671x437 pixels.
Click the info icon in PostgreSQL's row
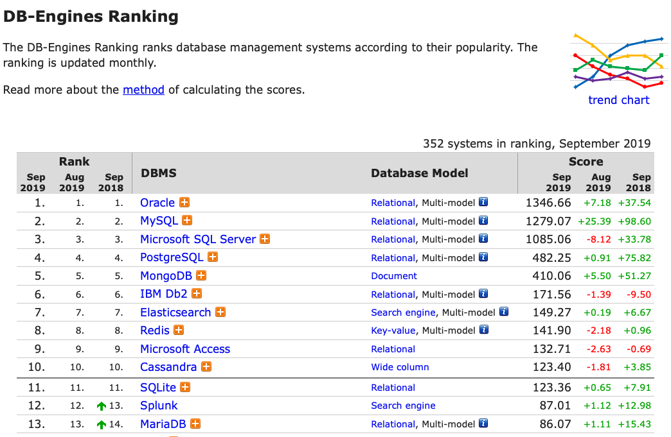point(483,257)
